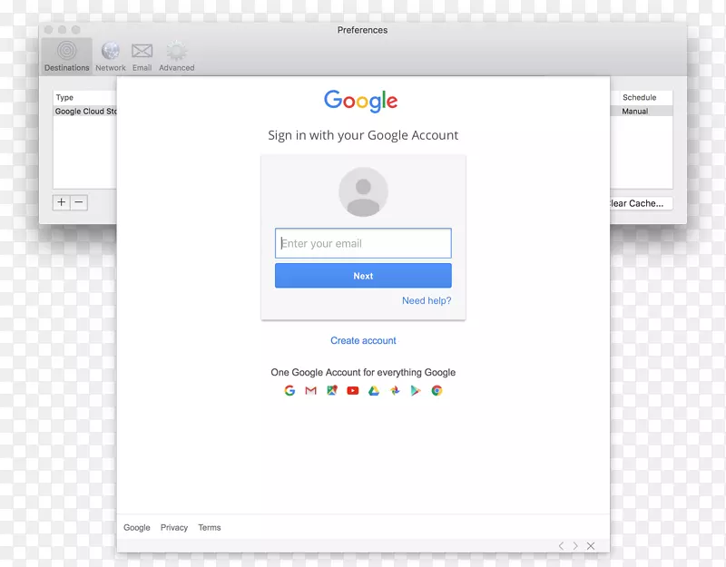Switch to the Advanced preferences tab

coord(176,56)
